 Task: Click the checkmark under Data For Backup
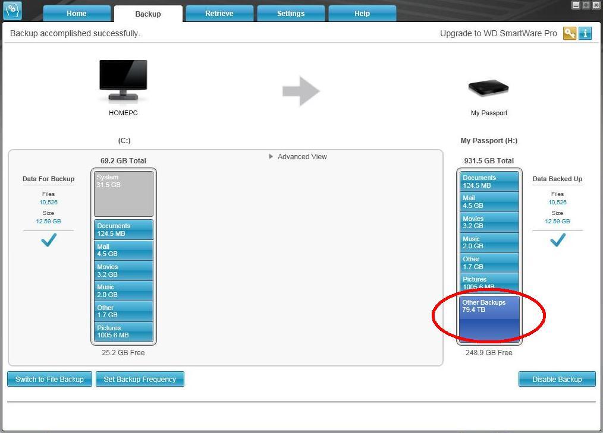point(49,240)
